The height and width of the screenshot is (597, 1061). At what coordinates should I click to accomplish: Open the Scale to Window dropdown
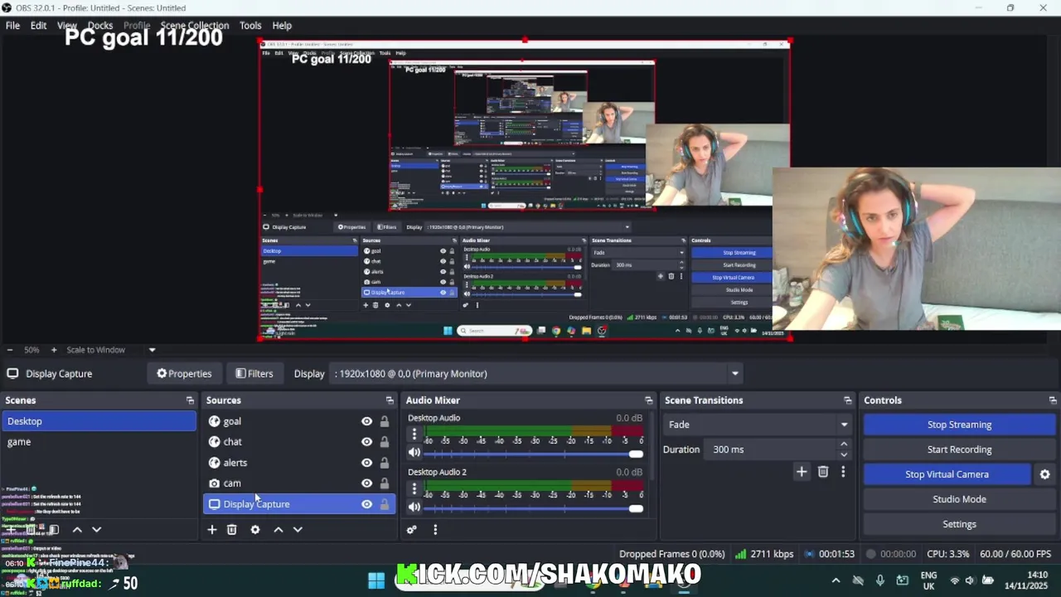110,350
